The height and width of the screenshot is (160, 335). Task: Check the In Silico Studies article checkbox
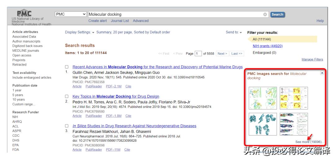click(x=67, y=126)
